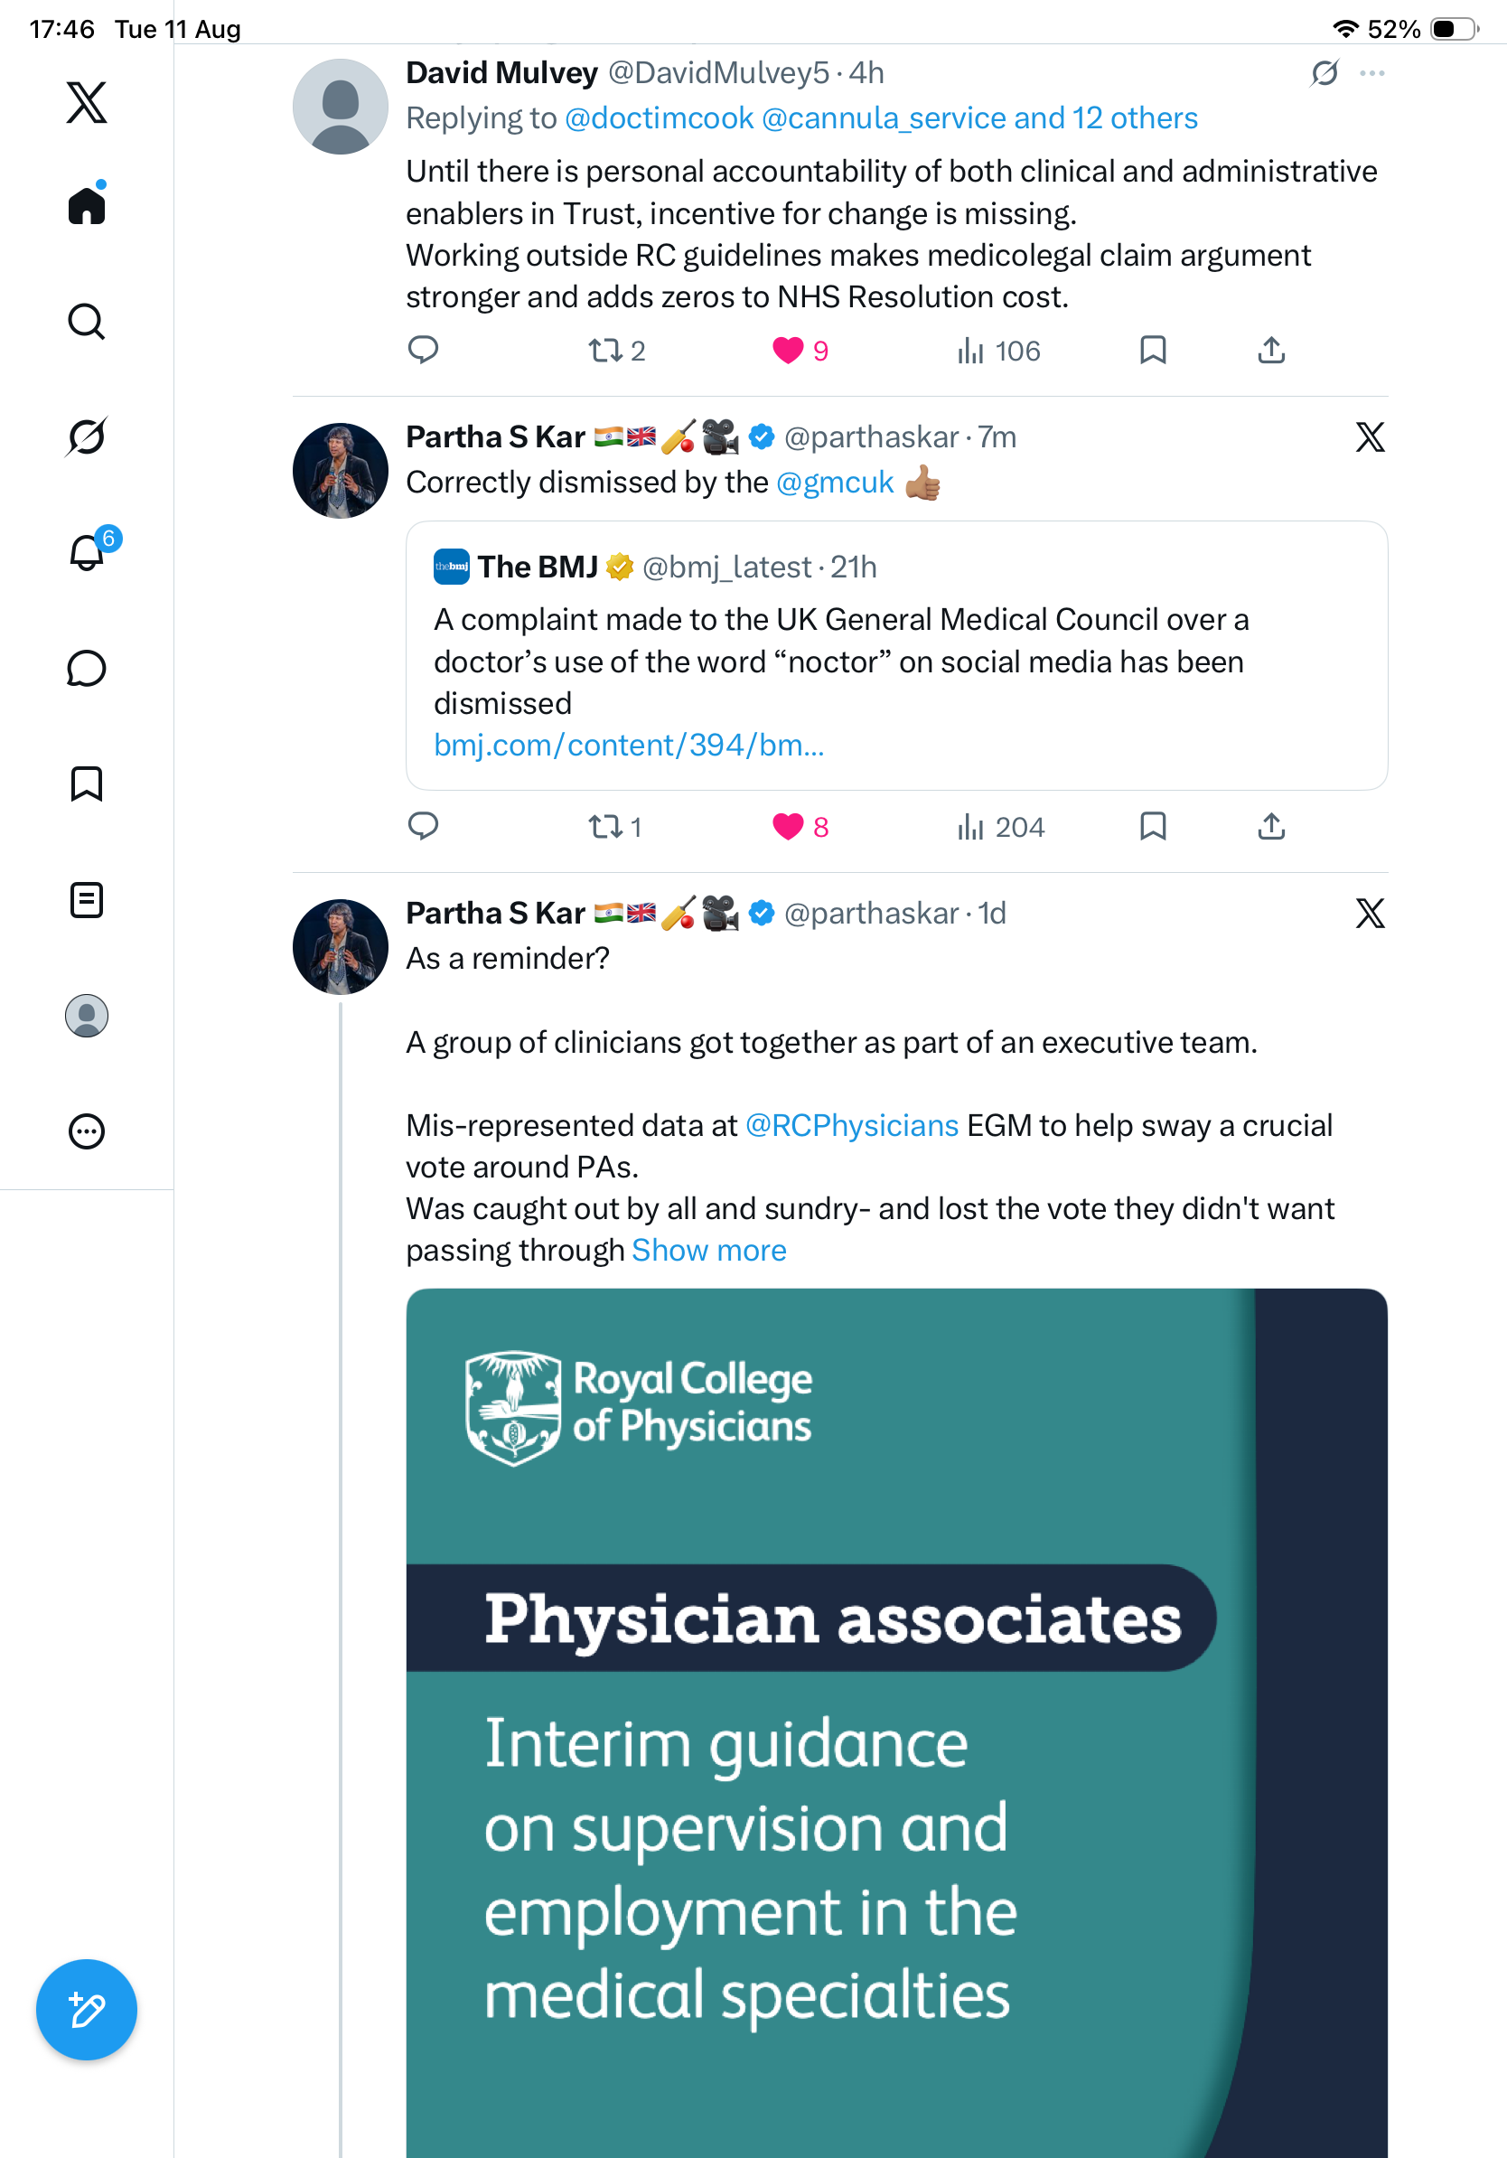Share Partha's gmcuk post

pos(1271,827)
